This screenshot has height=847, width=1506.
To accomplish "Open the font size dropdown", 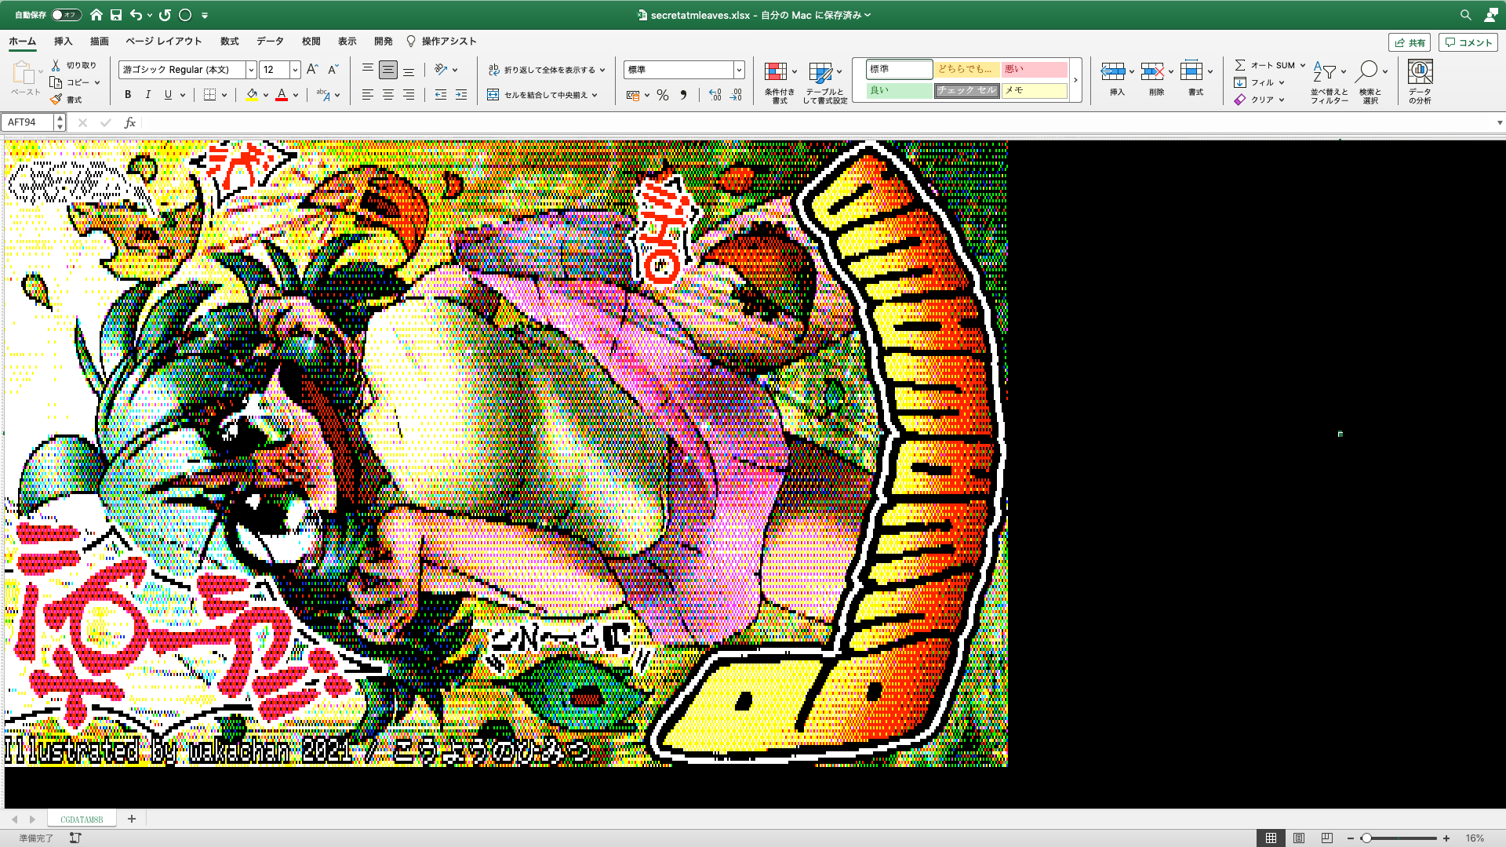I will [x=295, y=70].
